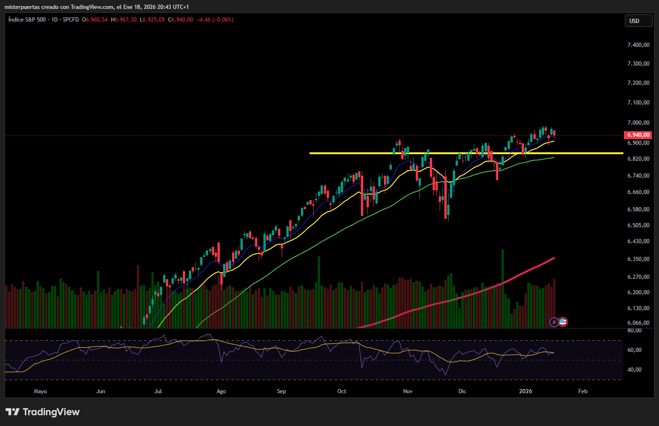Click the 7.400,00 price axis label
The height and width of the screenshot is (426, 659).
(x=638, y=45)
